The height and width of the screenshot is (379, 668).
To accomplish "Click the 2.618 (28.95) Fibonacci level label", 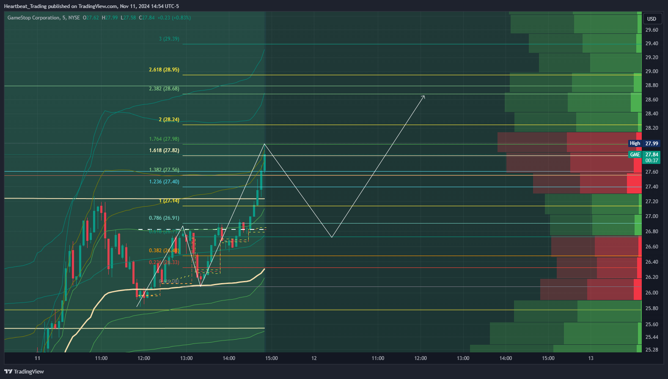I will pos(164,70).
